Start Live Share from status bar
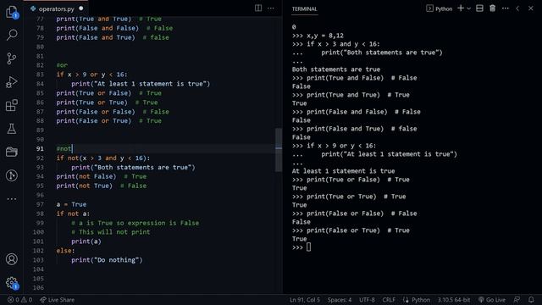Viewport: 542px width, 305px height. coord(57,300)
